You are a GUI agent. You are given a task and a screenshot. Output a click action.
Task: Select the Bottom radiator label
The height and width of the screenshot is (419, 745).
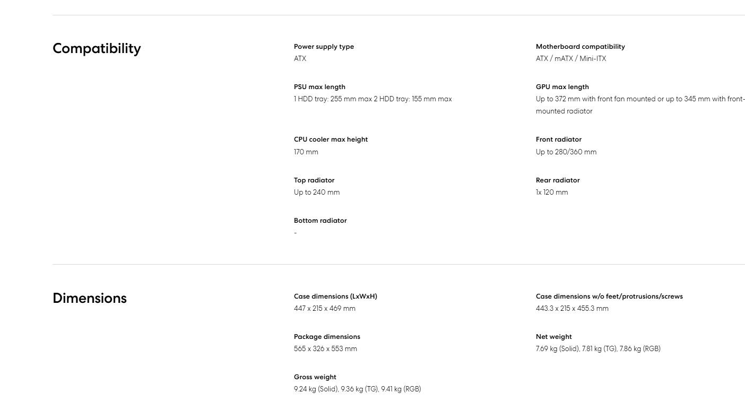pyautogui.click(x=320, y=221)
